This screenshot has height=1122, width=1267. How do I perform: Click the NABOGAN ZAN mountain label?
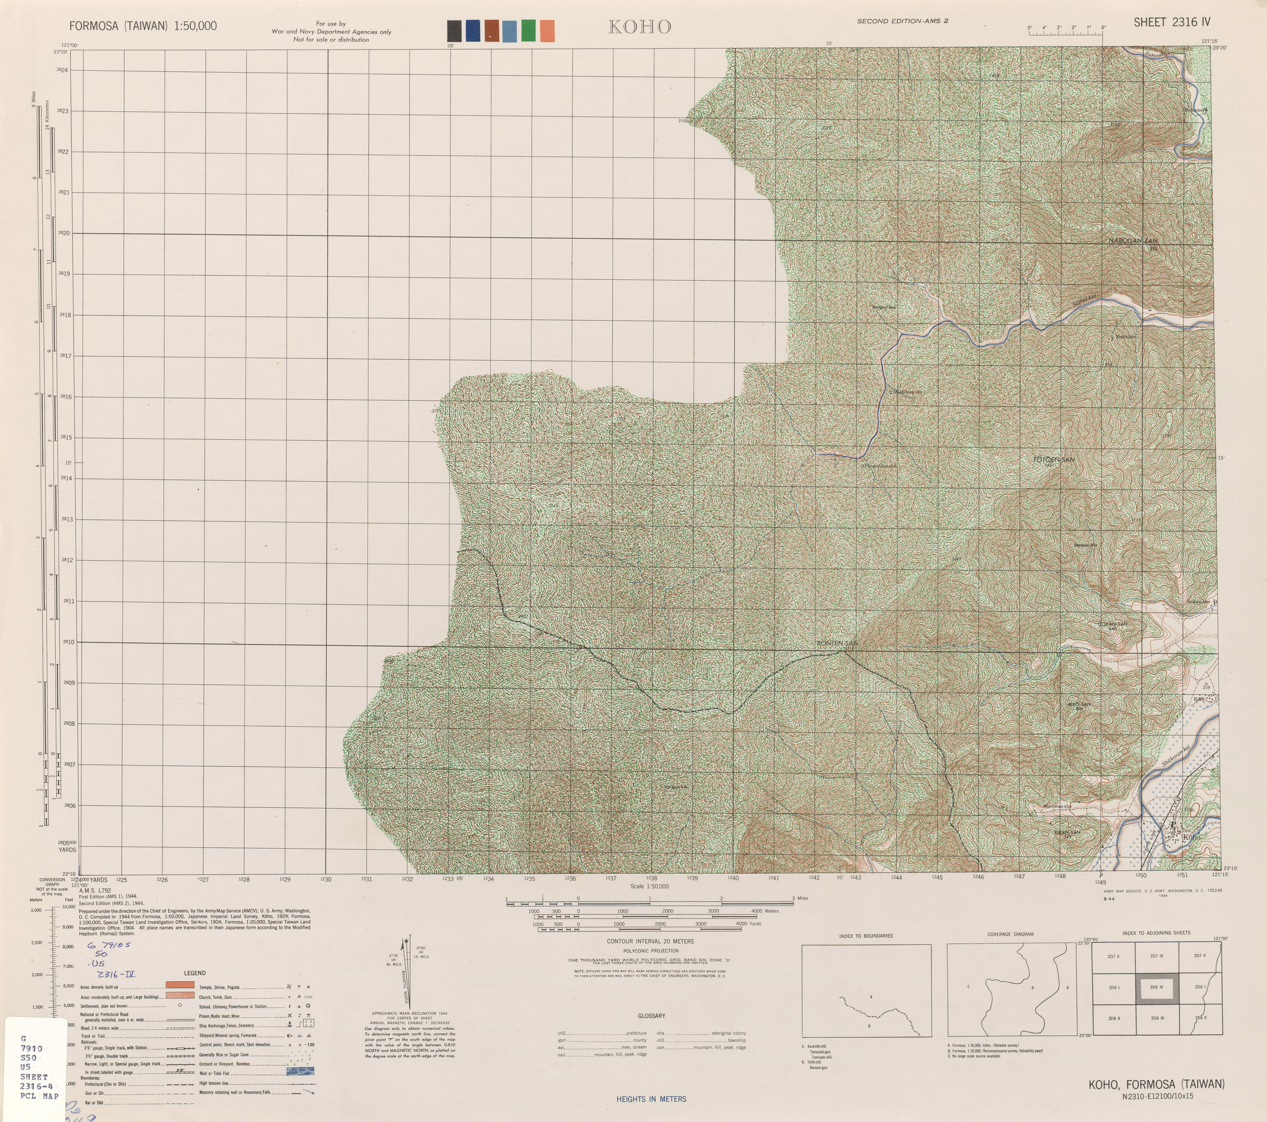(1133, 240)
